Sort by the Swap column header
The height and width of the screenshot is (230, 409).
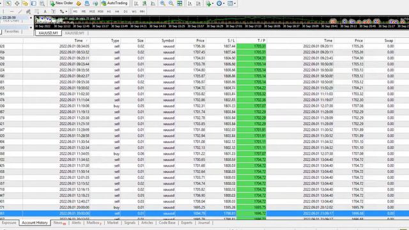(389, 41)
